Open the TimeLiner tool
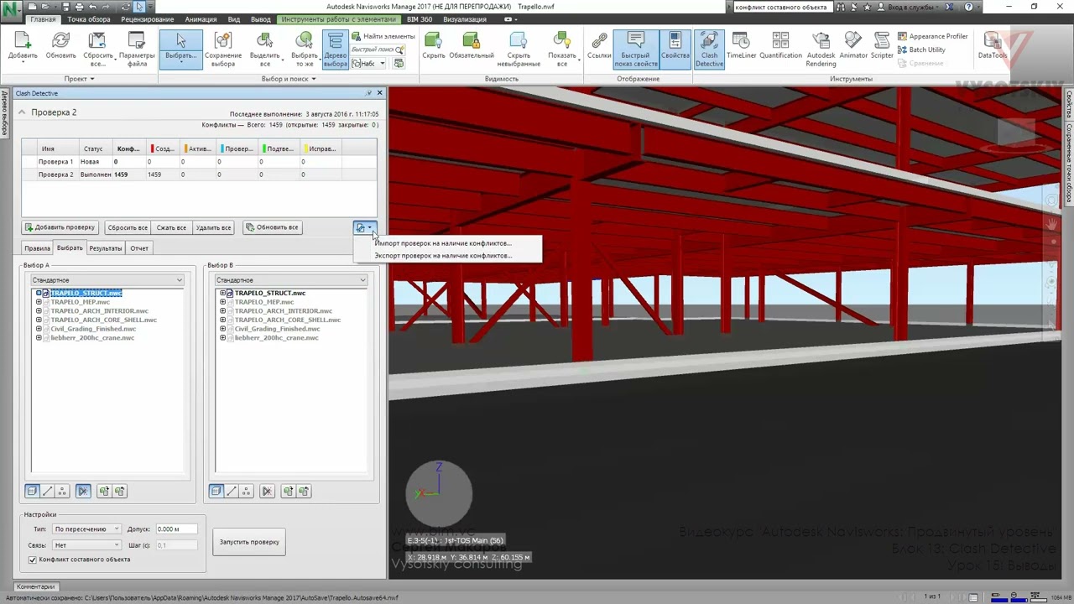Screen dimensions: 1074x604 click(741, 47)
